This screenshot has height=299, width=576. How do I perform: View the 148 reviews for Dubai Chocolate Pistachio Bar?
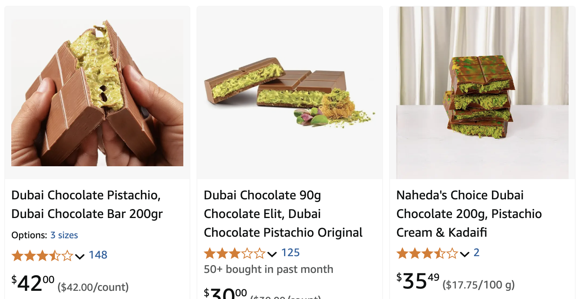(98, 255)
